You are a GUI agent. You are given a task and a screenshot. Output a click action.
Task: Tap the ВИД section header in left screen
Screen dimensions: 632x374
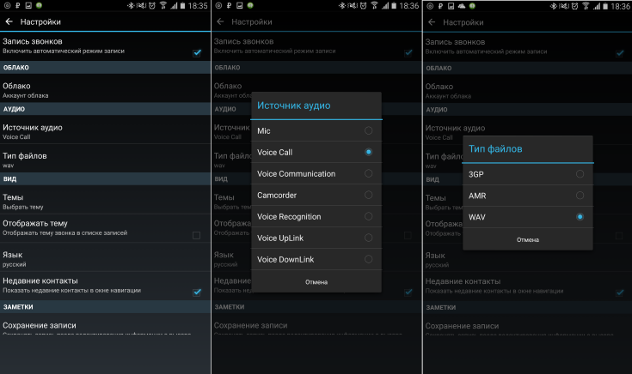(105, 178)
